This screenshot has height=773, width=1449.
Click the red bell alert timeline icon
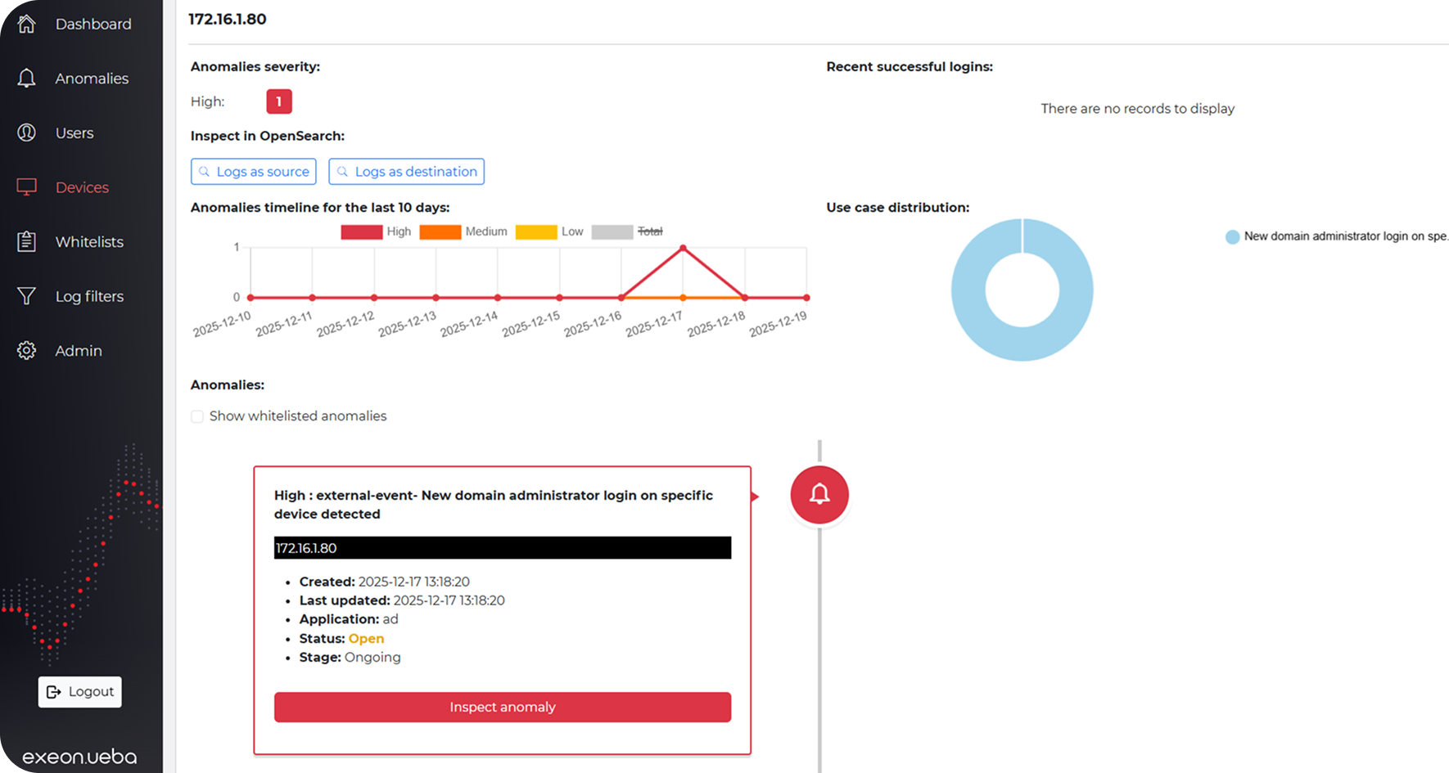click(819, 495)
